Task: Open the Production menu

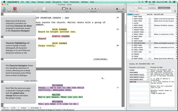Action: (75, 2)
